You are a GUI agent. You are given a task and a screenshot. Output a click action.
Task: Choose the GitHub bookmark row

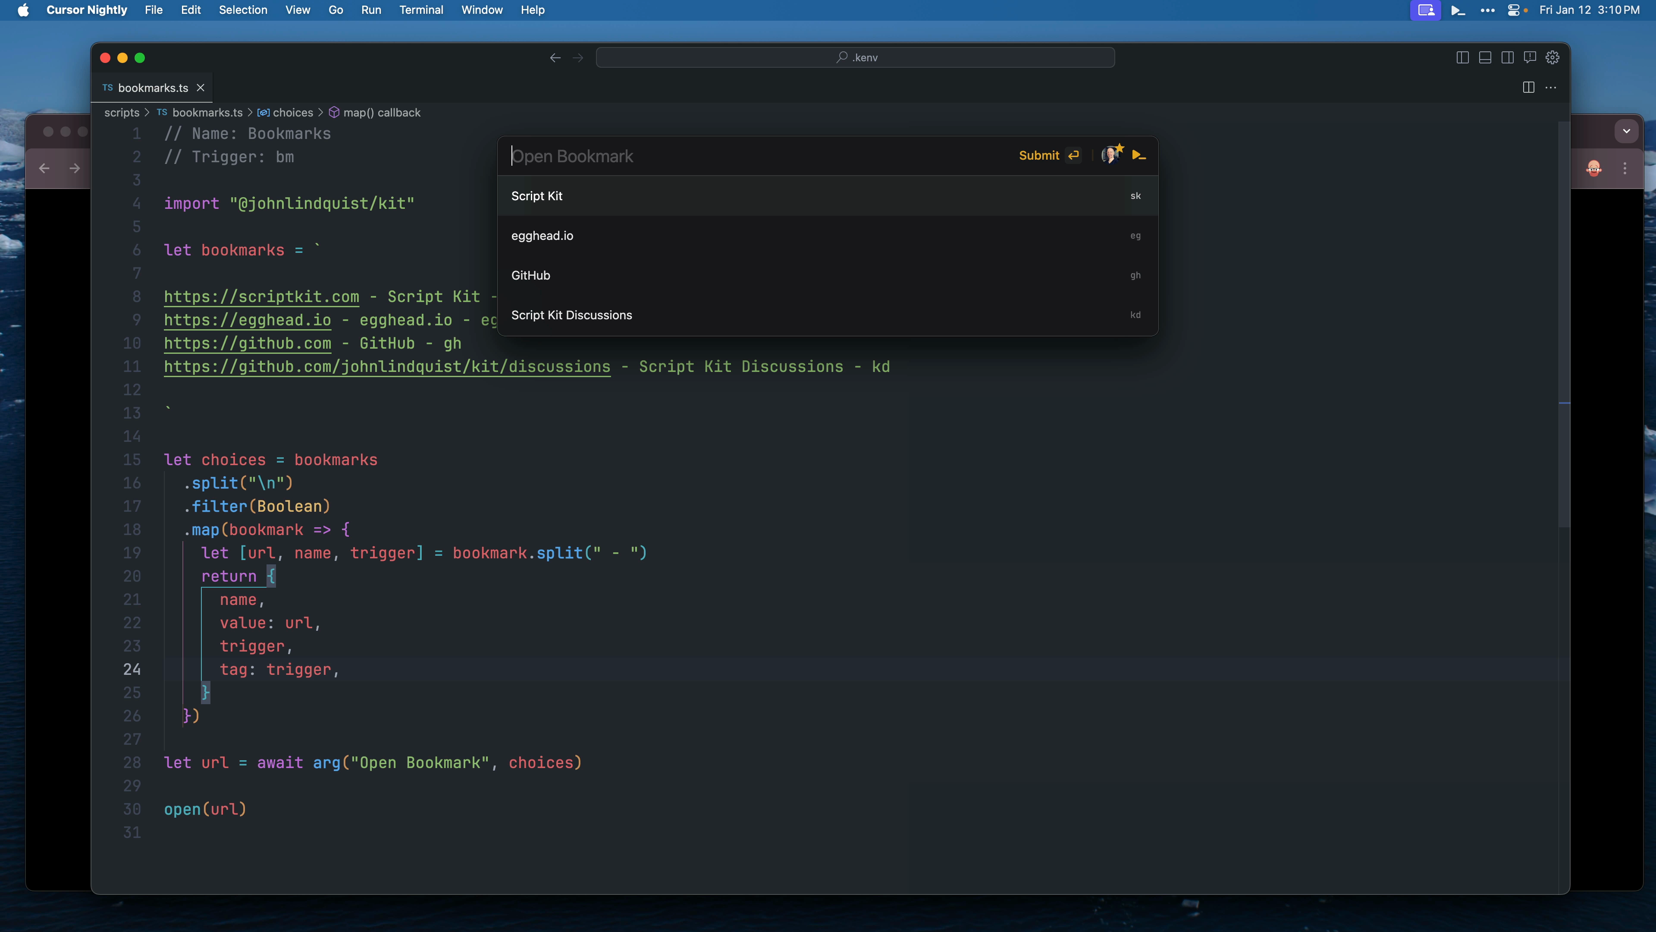coord(828,275)
